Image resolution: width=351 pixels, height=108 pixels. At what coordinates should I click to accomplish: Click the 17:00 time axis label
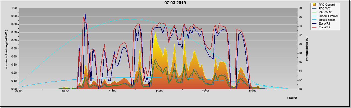coord(252,92)
